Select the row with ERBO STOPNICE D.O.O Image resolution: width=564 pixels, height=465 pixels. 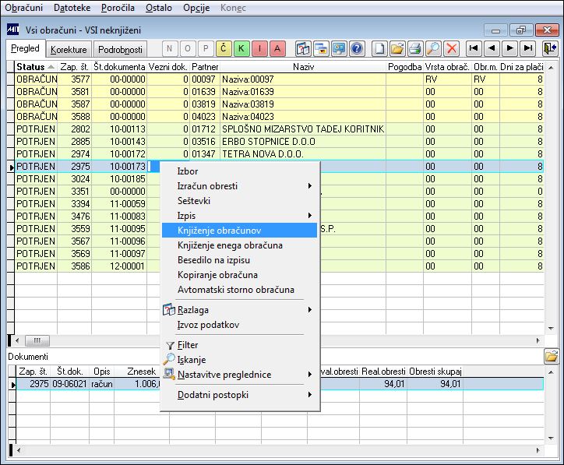[x=279, y=141]
